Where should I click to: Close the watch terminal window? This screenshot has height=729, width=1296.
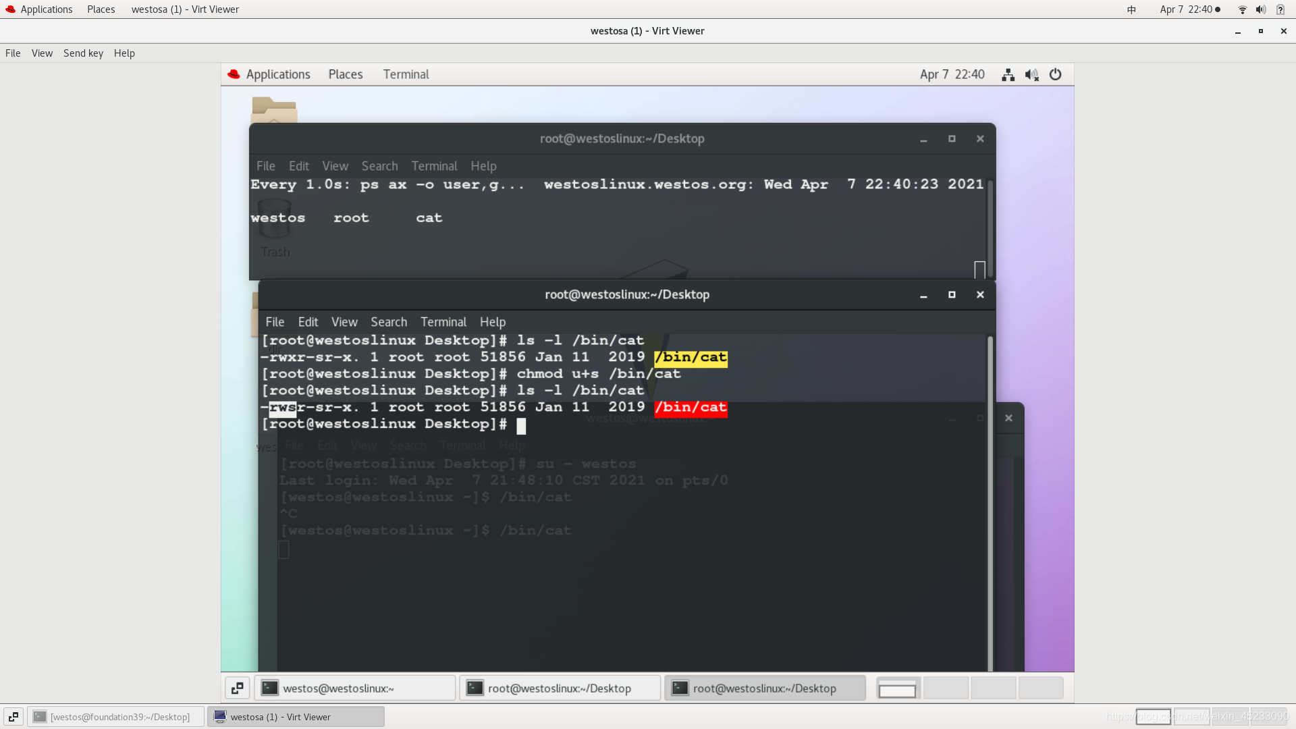[980, 139]
